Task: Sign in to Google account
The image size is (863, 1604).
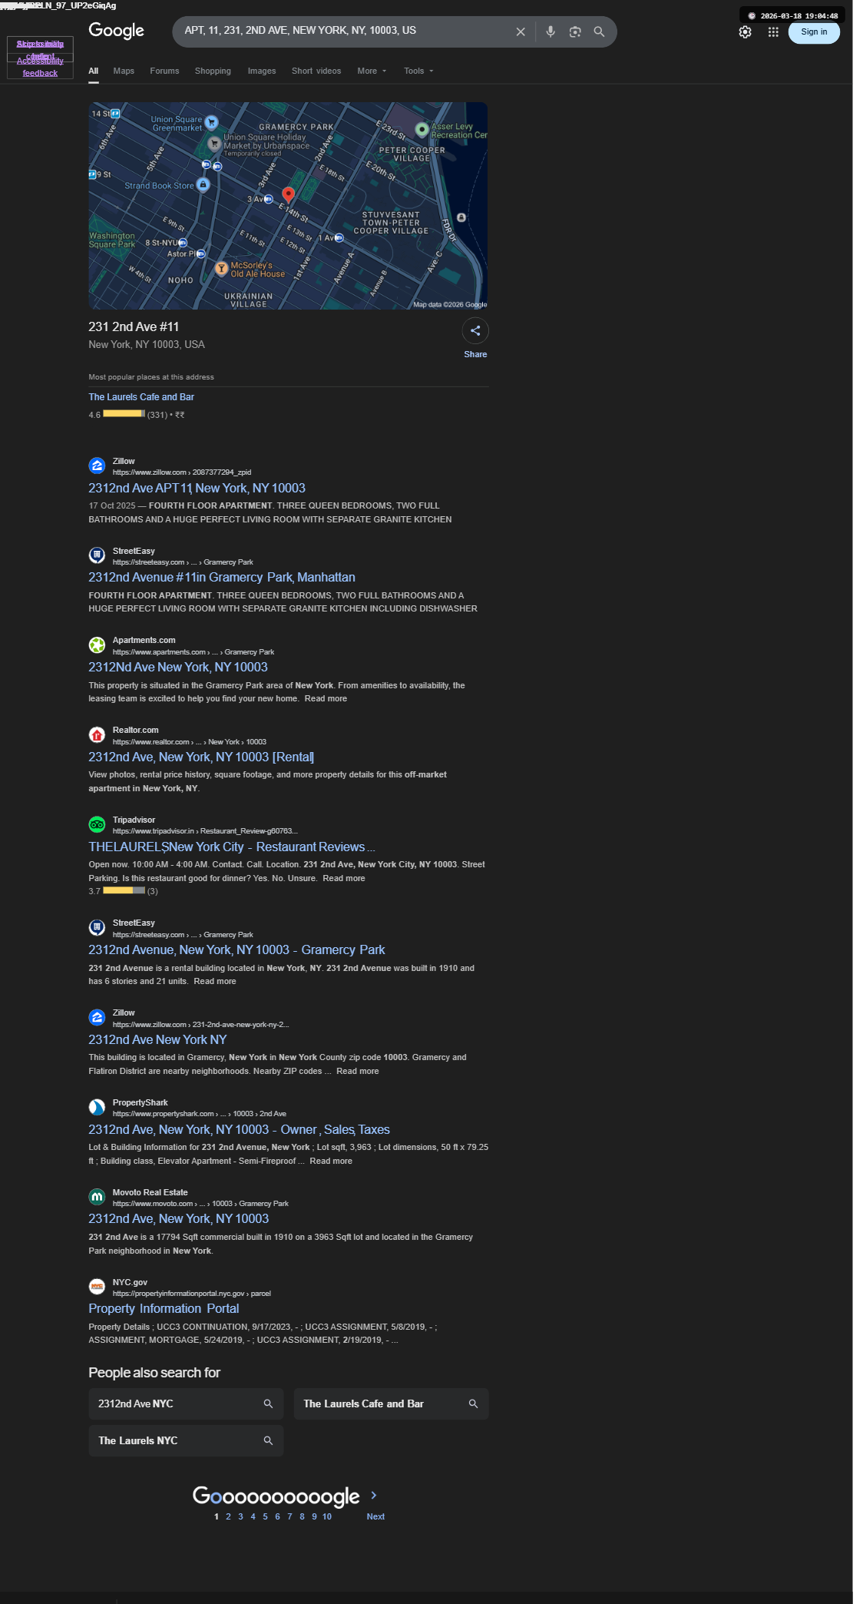Action: pos(814,32)
